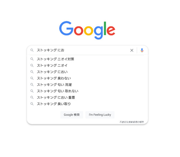The width and height of the screenshot is (180, 157).
Task: Click the microphone voice search icon
Action: pos(142,50)
